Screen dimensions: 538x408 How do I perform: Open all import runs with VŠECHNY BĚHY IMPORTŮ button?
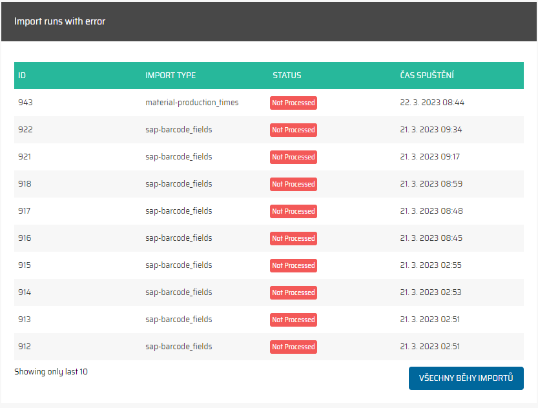(466, 378)
